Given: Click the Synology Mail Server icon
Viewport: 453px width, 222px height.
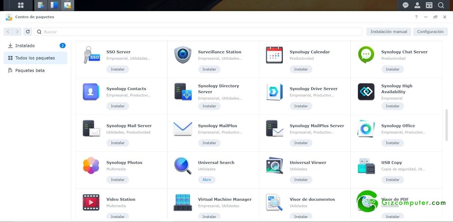Looking at the screenshot, I should coord(91,128).
